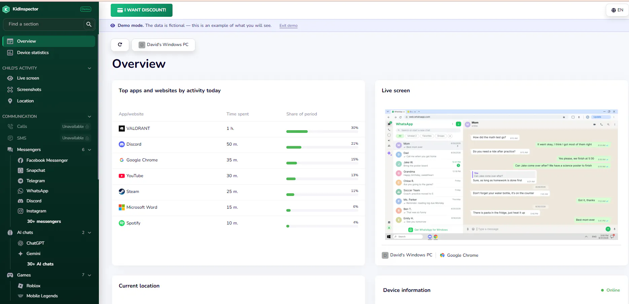The width and height of the screenshot is (629, 304).
Task: Click the WhatsApp icon in sidebar
Action: pos(21,191)
